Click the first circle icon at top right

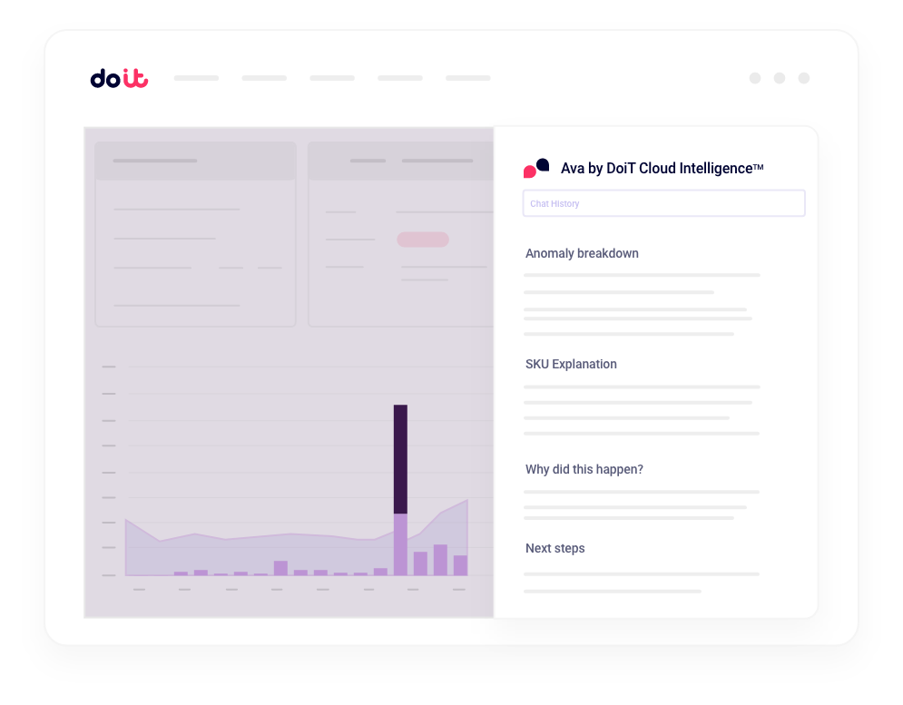755,78
